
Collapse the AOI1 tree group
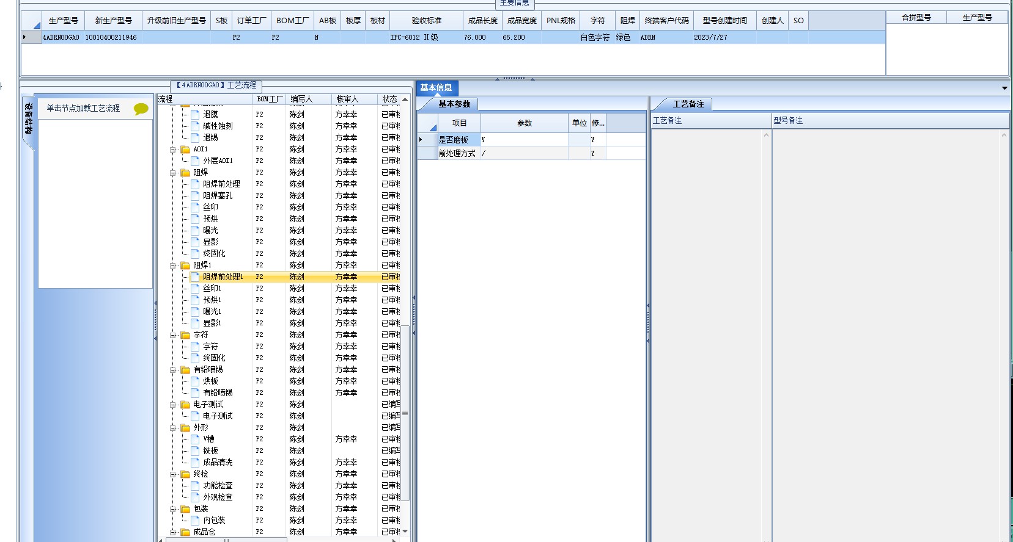click(173, 150)
